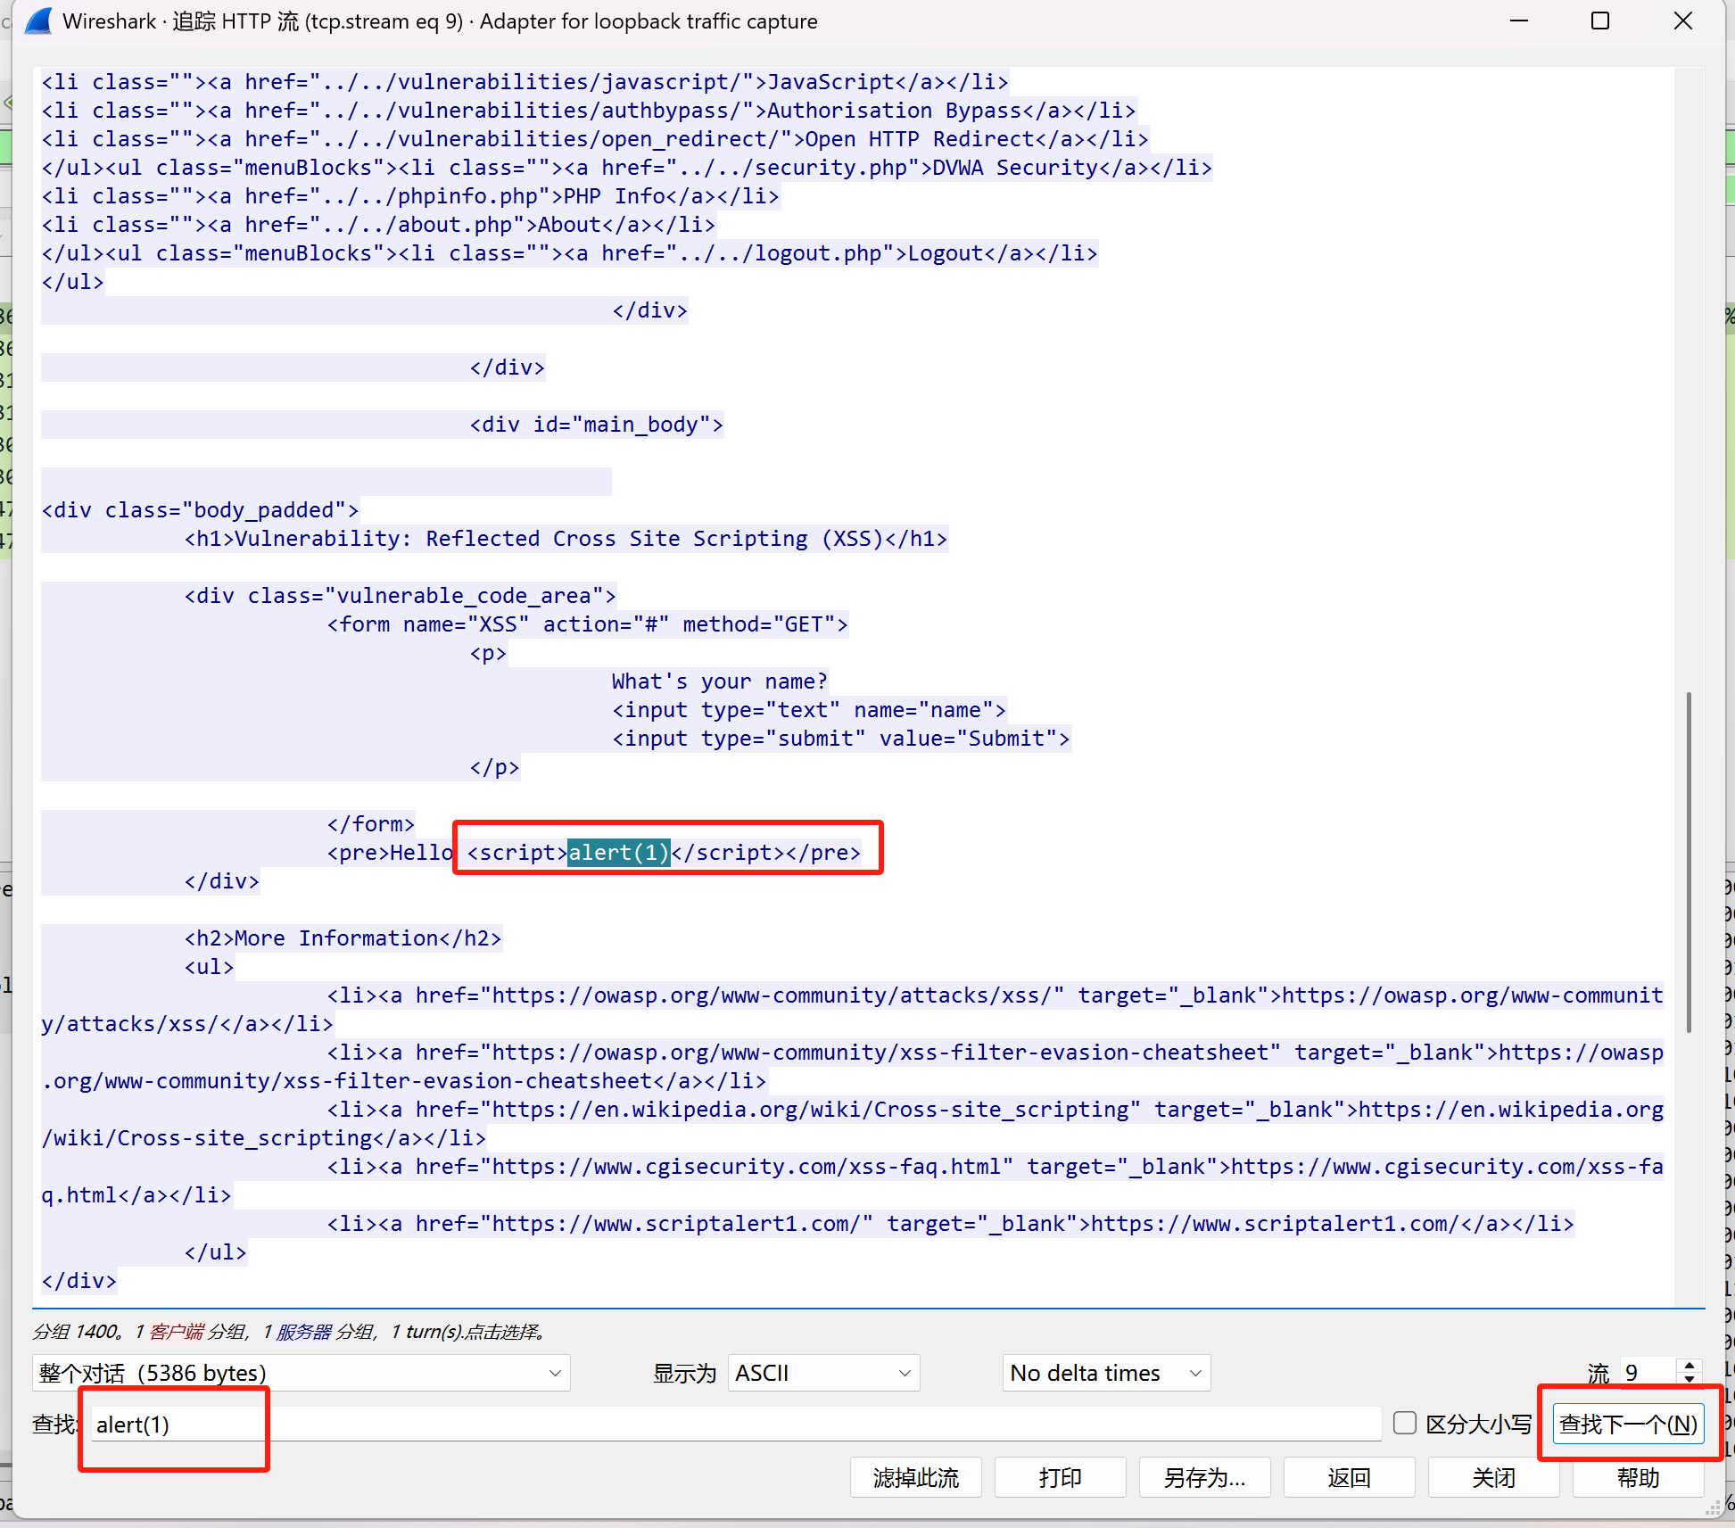This screenshot has width=1735, height=1528.
Task: Maximize the stream dialog window
Action: pos(1600,21)
